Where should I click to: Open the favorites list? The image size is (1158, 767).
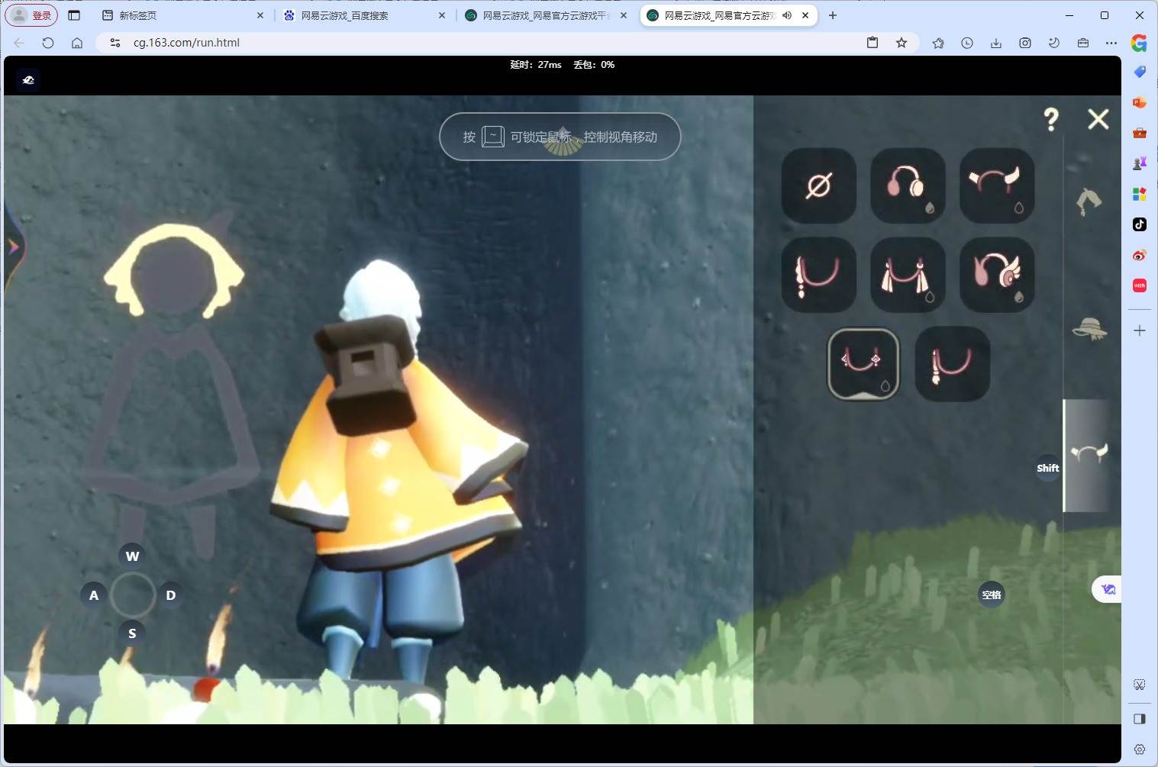point(938,43)
